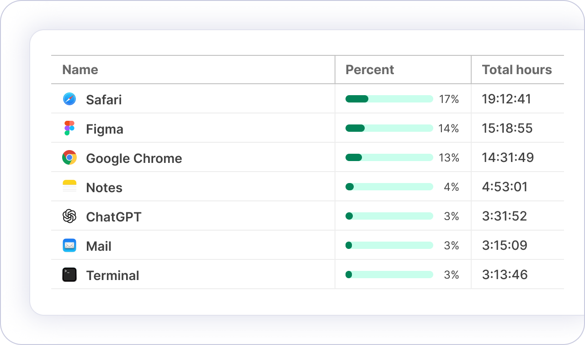Screen dimensions: 585x345
Task: Click the Mail 3% percent value
Action: [451, 246]
